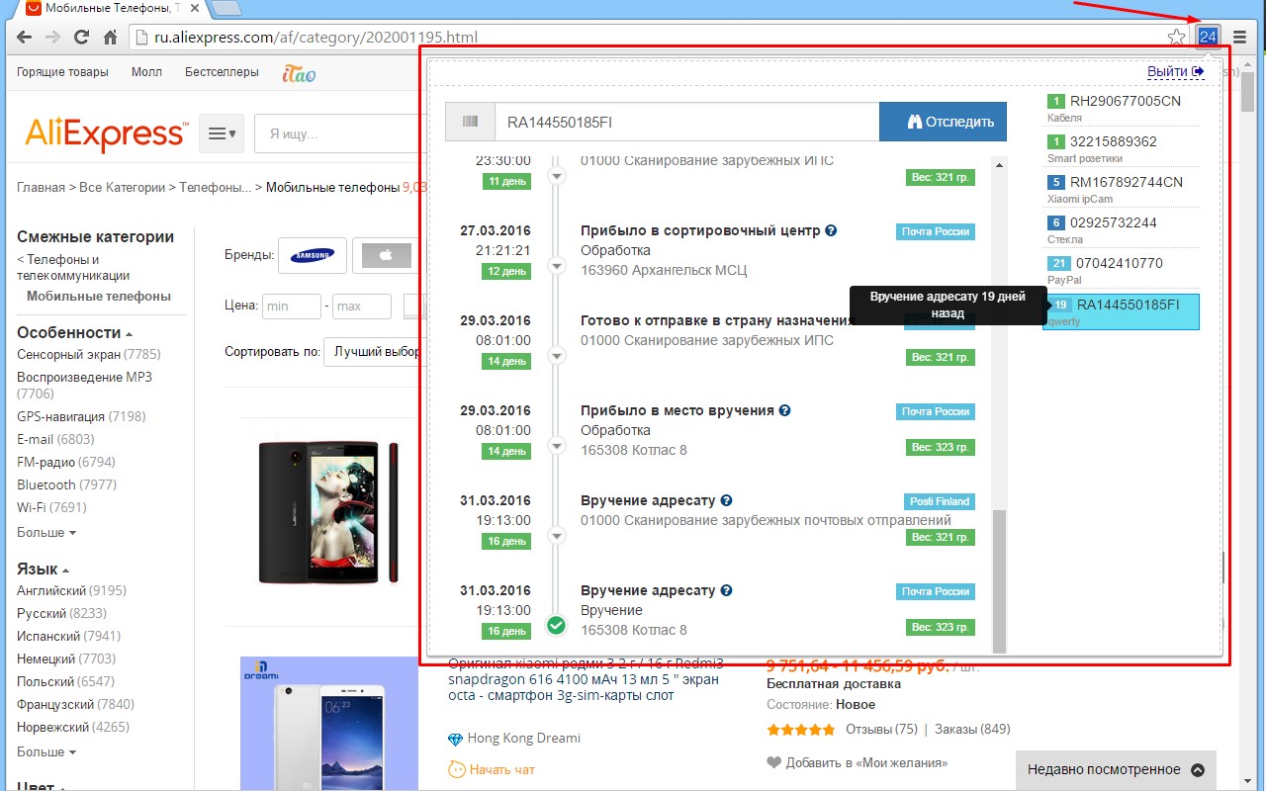The height and width of the screenshot is (791, 1266).
Task: Open help for 'Прибыло в место вручения'
Action: (784, 410)
